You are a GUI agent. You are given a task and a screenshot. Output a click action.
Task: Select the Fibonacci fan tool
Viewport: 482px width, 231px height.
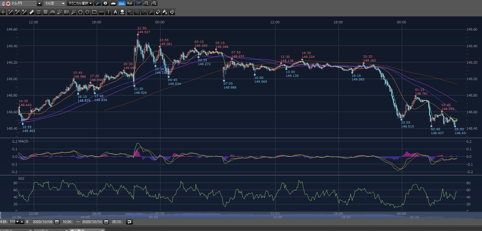click(59, 12)
